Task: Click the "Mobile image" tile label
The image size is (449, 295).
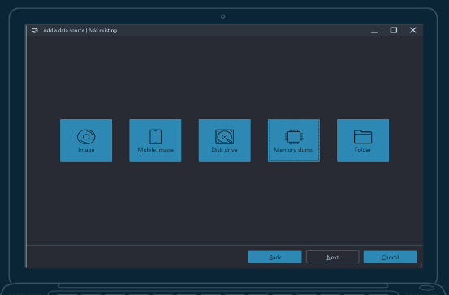Action: (156, 150)
